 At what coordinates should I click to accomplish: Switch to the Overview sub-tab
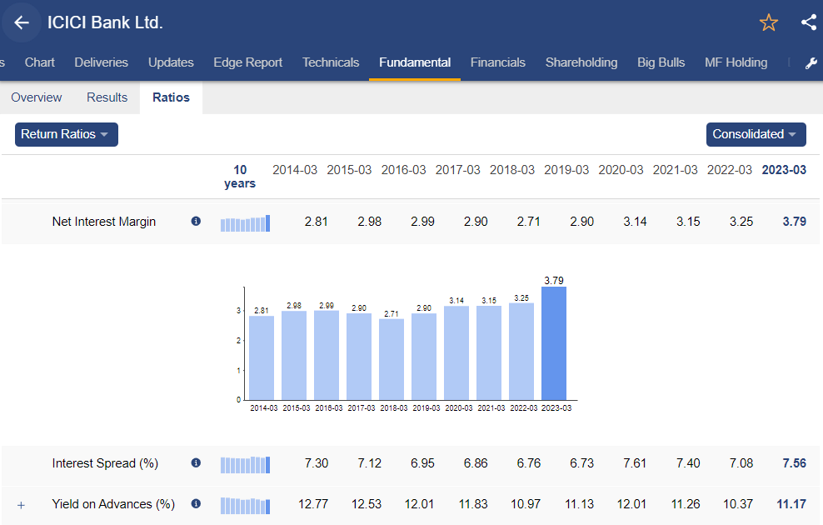(x=36, y=97)
